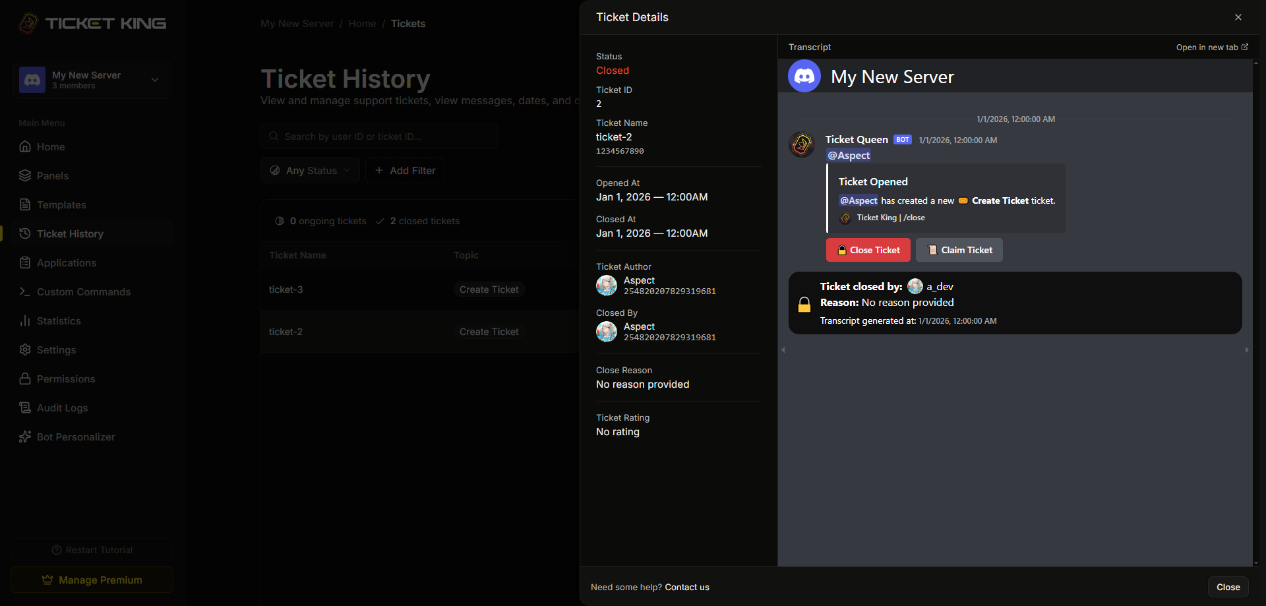
Task: Expand the My New Server selector
Action: pos(92,80)
